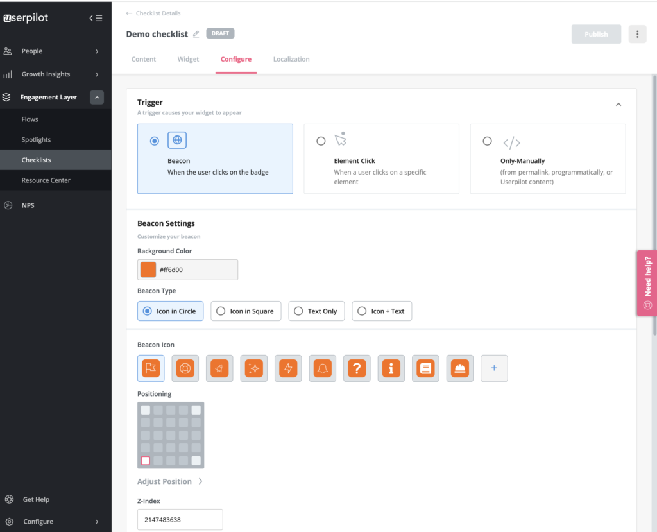Choose the rocket beacon icon
This screenshot has height=532, width=657.
click(x=219, y=368)
